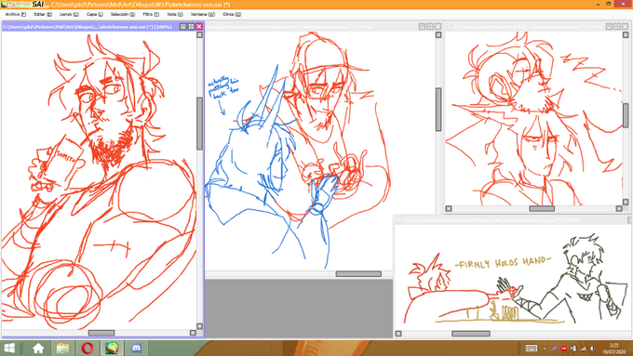Open the network signal tray icon
Screen dimensions: 633x356
coord(583,349)
